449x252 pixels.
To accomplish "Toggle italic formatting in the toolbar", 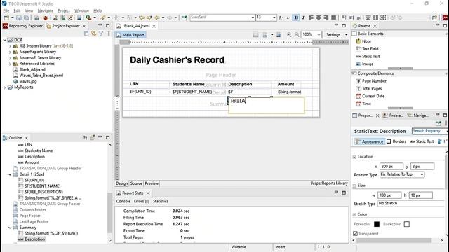I will pos(303,17).
